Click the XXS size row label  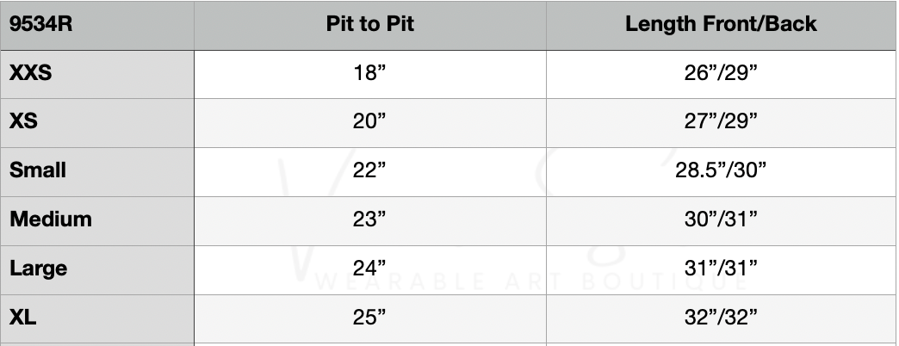coord(31,73)
